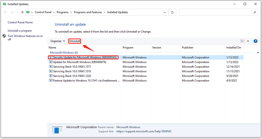Open the view options dropdown arrow

point(248,41)
